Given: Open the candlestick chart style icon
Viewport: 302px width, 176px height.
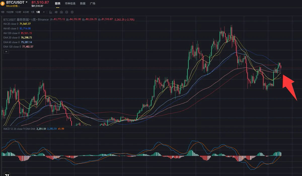Looking at the screenshot, I should [56, 12].
